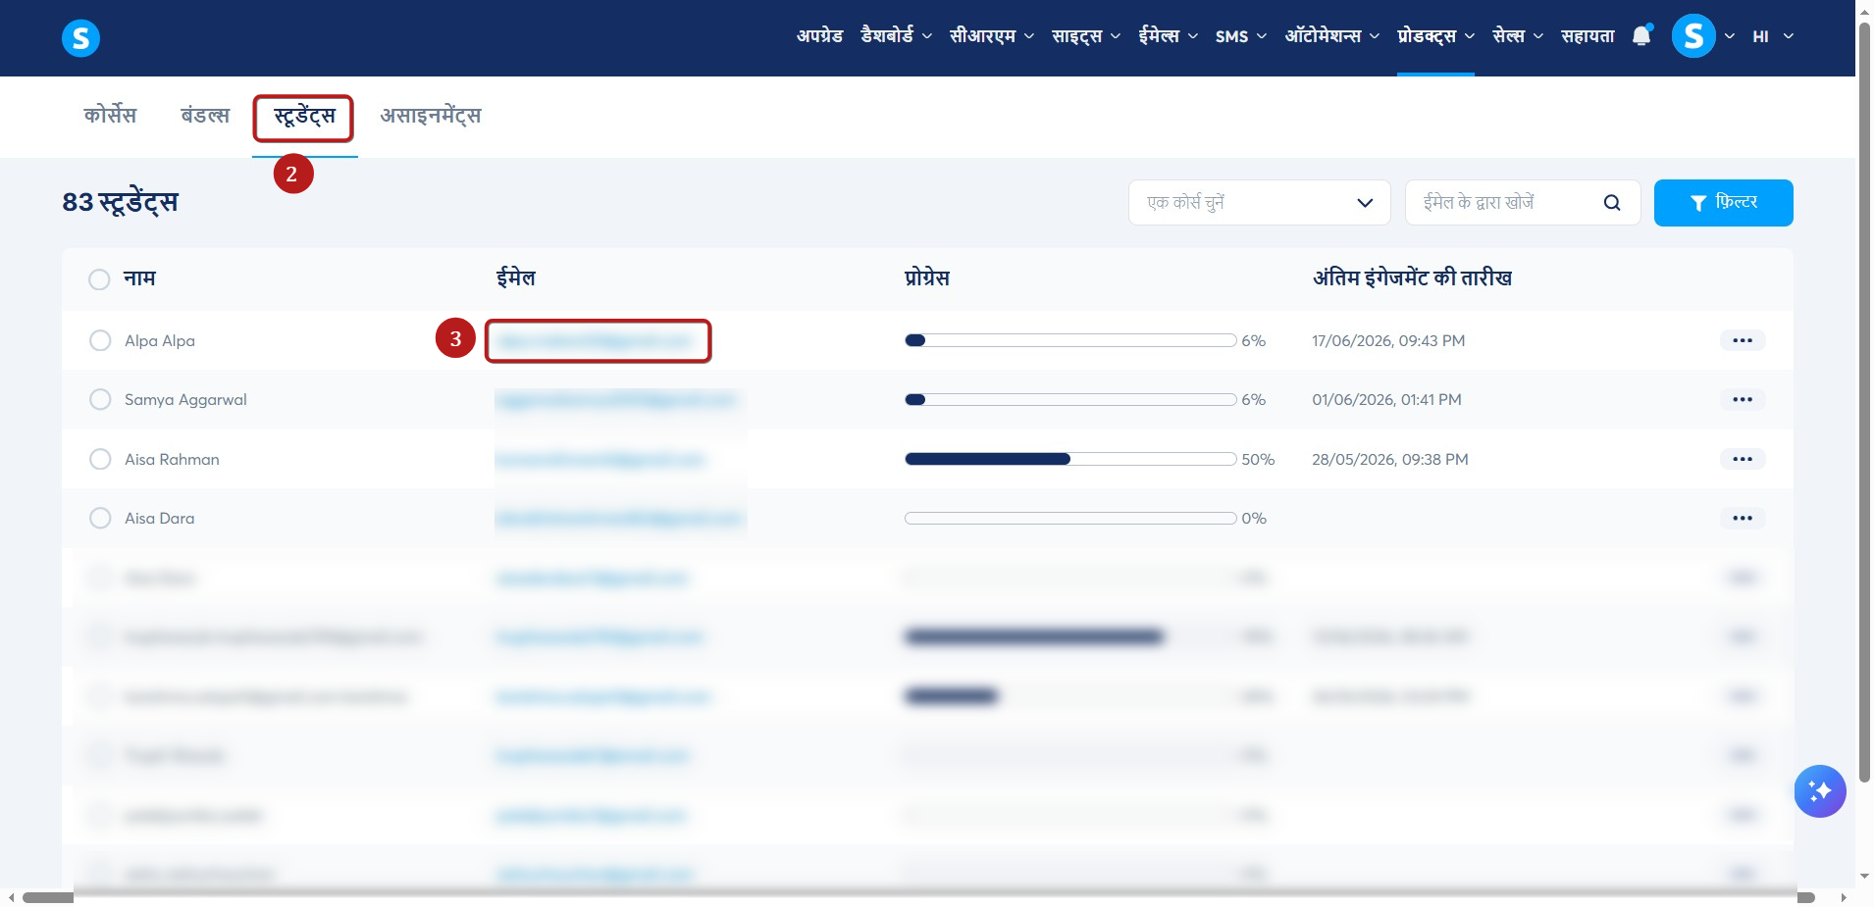The image size is (1874, 907).
Task: Switch to the बंडल्स tab
Action: pos(205,116)
